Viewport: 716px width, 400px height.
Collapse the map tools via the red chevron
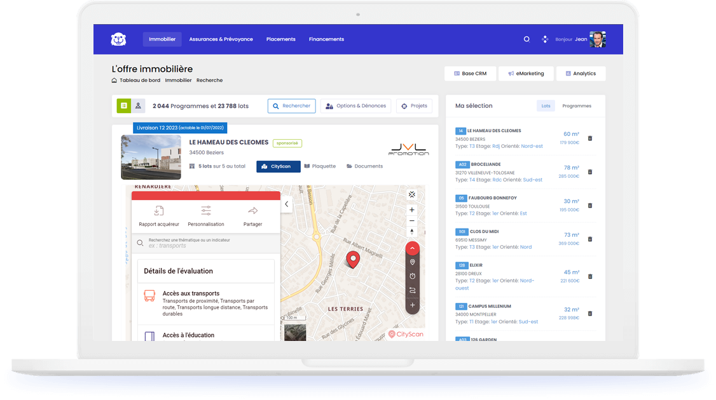point(412,248)
